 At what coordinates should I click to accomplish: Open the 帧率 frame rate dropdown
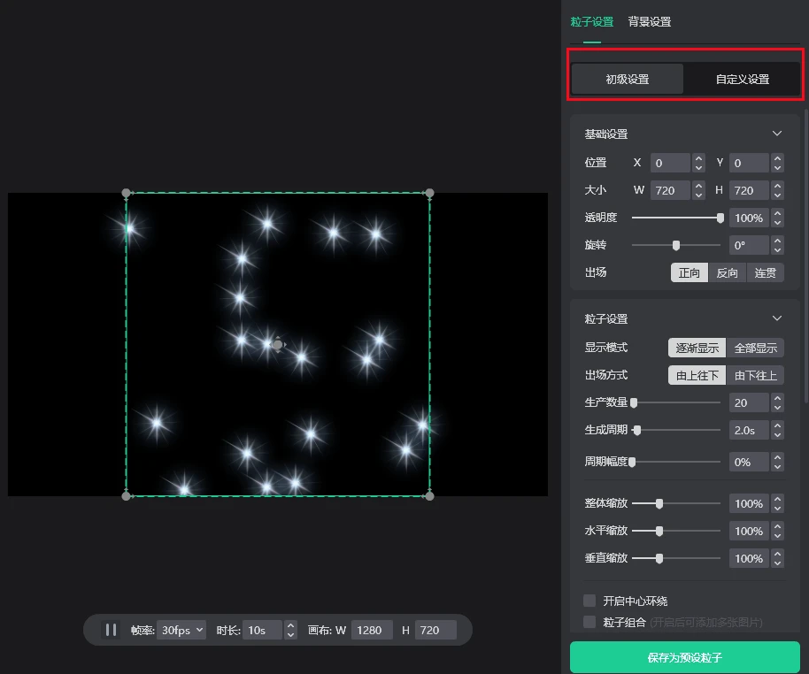click(181, 630)
